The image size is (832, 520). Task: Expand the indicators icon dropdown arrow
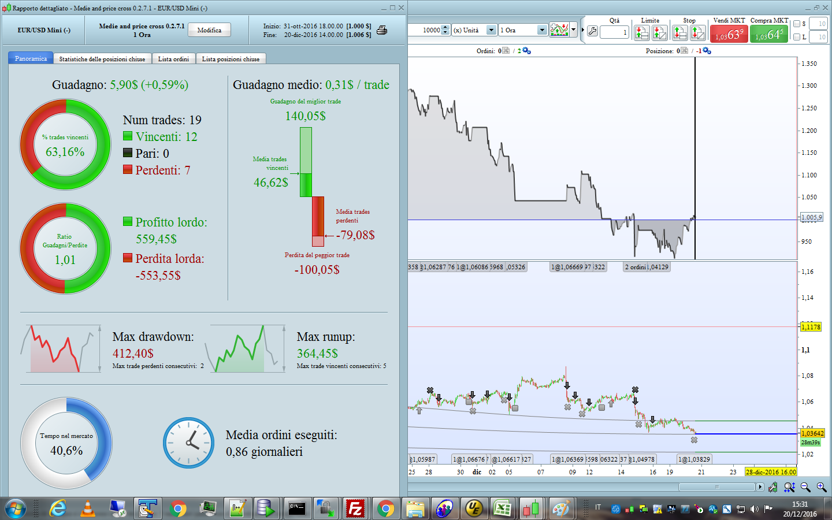pos(573,30)
